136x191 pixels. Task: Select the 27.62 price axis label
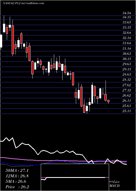point(127,85)
